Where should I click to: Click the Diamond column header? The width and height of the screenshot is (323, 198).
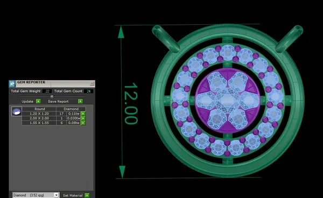71,109
